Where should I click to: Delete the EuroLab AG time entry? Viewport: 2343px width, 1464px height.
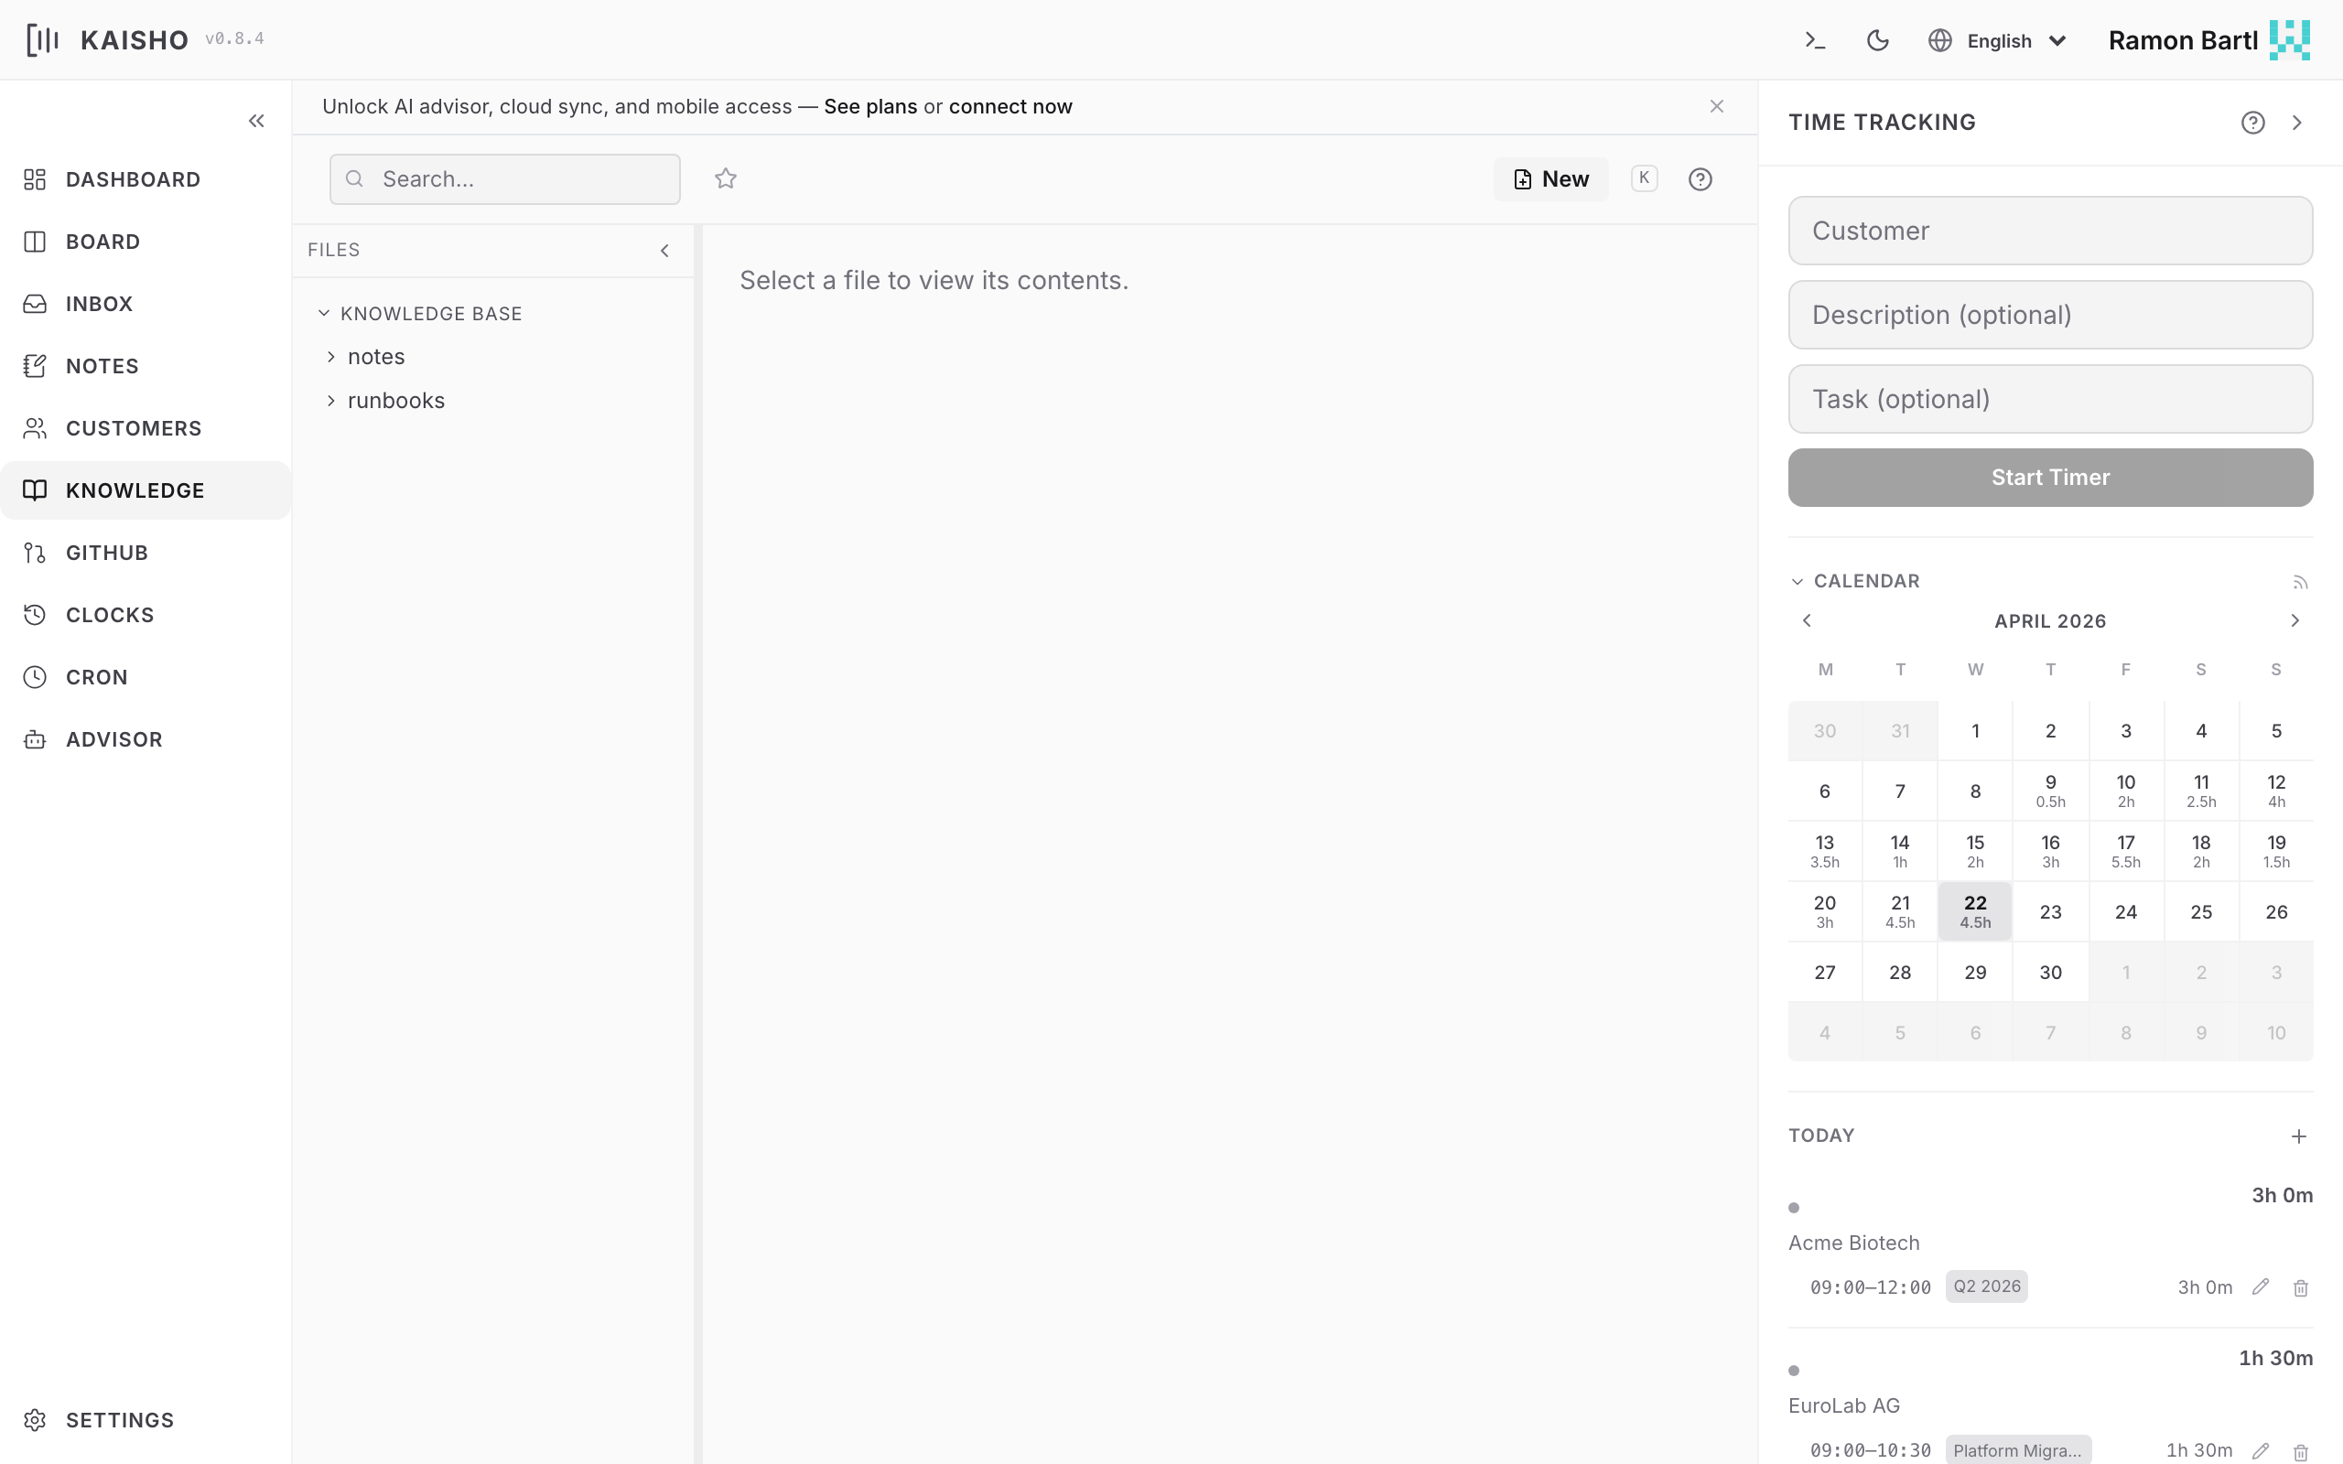[x=2299, y=1449]
